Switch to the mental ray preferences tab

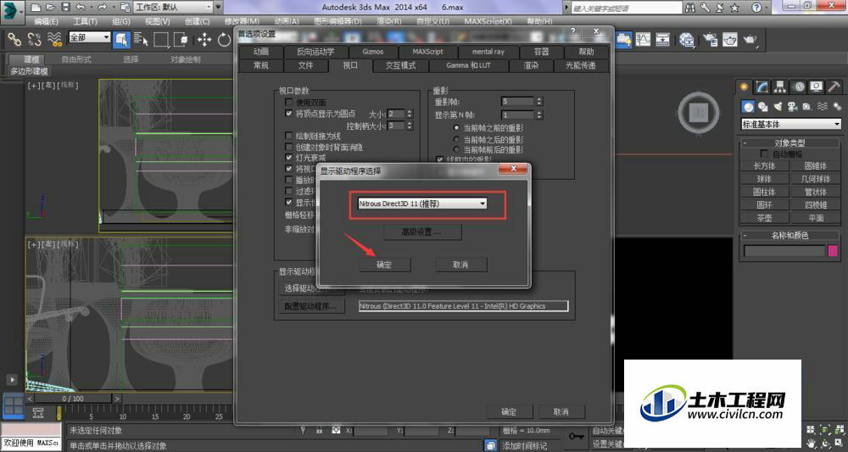488,52
